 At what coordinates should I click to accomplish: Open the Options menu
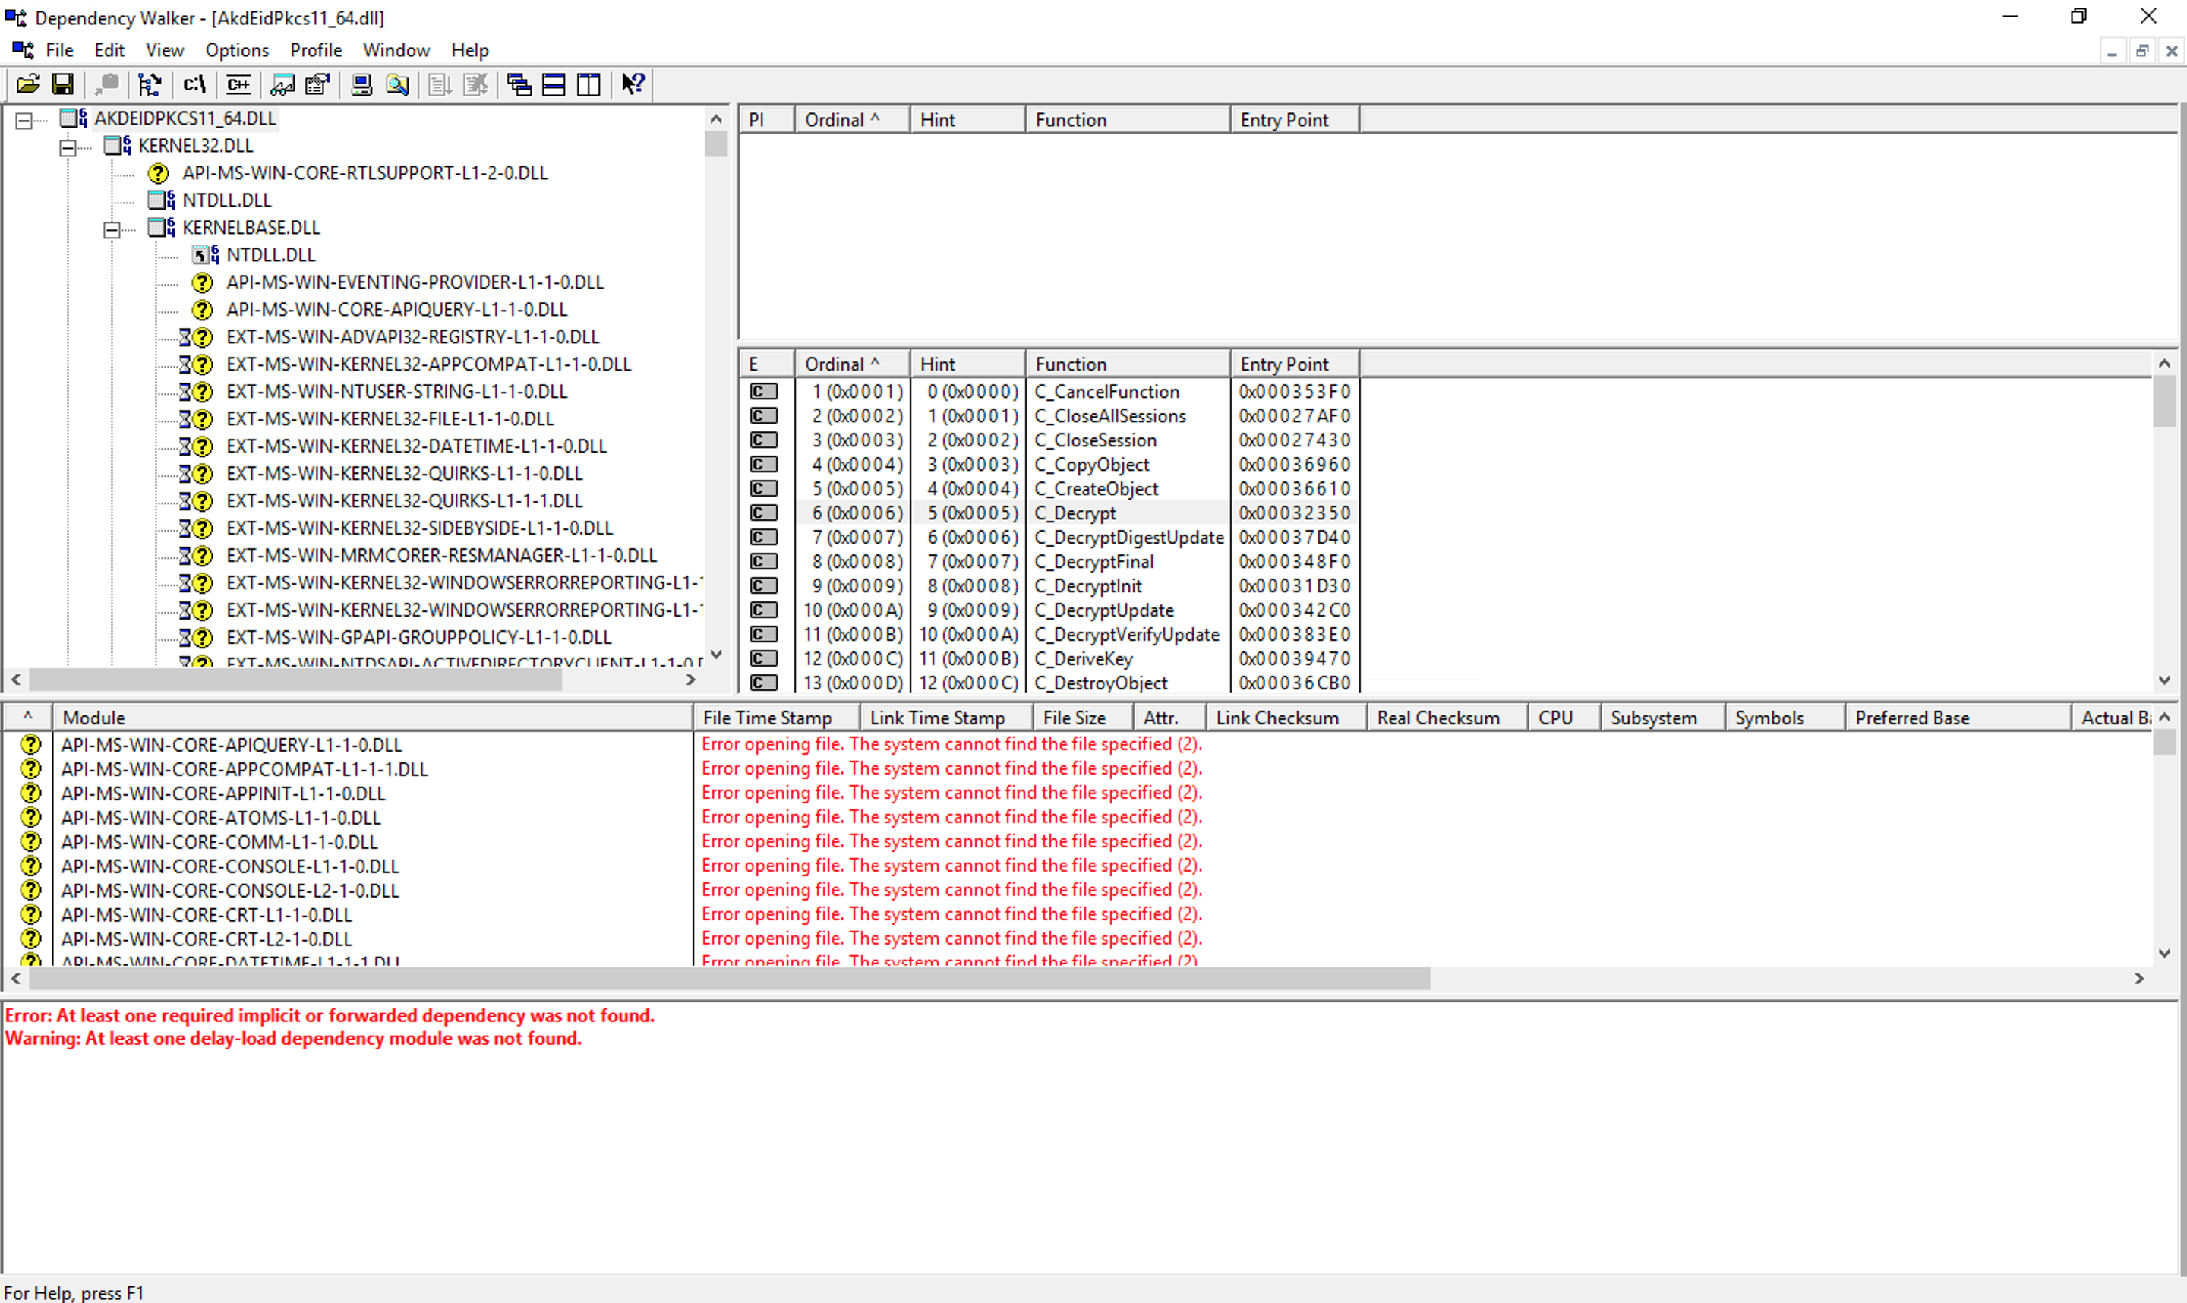pyautogui.click(x=236, y=50)
